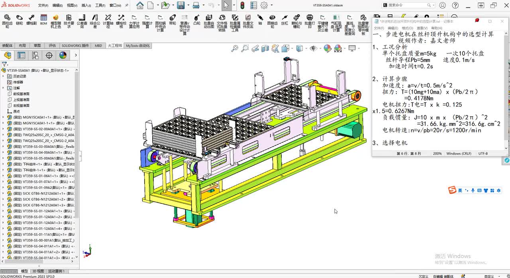Open the 轴 shaft tool
This screenshot has width=510, height=278.
pos(260,20)
